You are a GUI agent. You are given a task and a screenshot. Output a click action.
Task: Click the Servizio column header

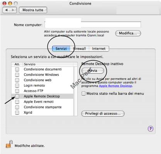pos(48,64)
